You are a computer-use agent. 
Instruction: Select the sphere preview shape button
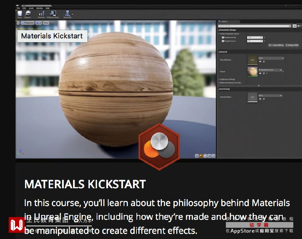201,156
